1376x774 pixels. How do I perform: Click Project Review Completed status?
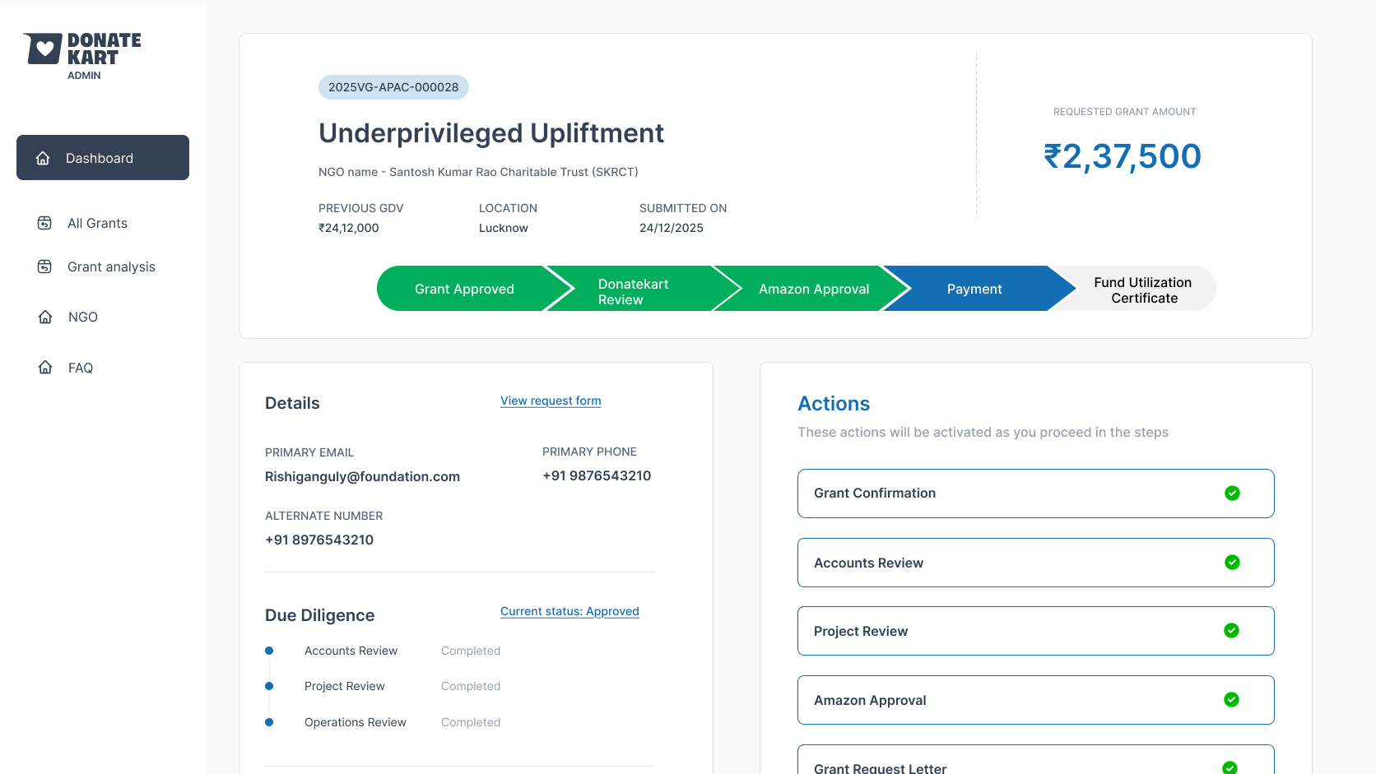(x=471, y=686)
